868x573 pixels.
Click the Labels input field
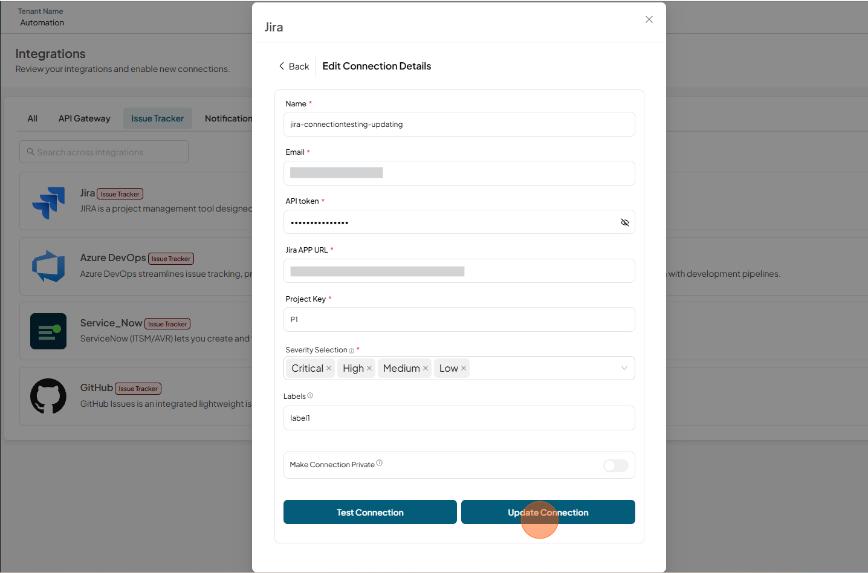459,418
